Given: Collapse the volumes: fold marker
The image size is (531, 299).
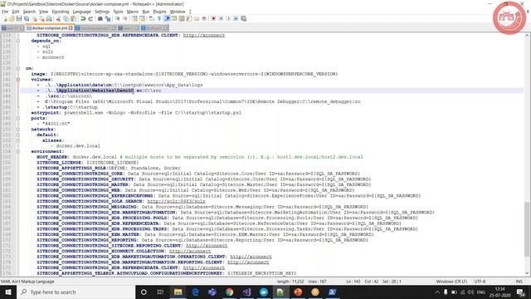Looking at the screenshot, I should tap(18, 80).
